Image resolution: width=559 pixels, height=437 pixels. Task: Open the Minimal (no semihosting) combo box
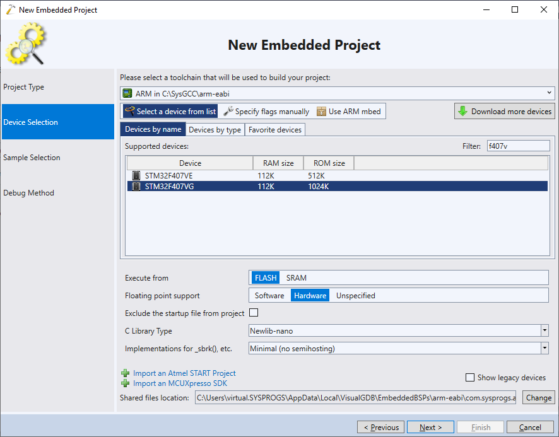tap(398, 348)
